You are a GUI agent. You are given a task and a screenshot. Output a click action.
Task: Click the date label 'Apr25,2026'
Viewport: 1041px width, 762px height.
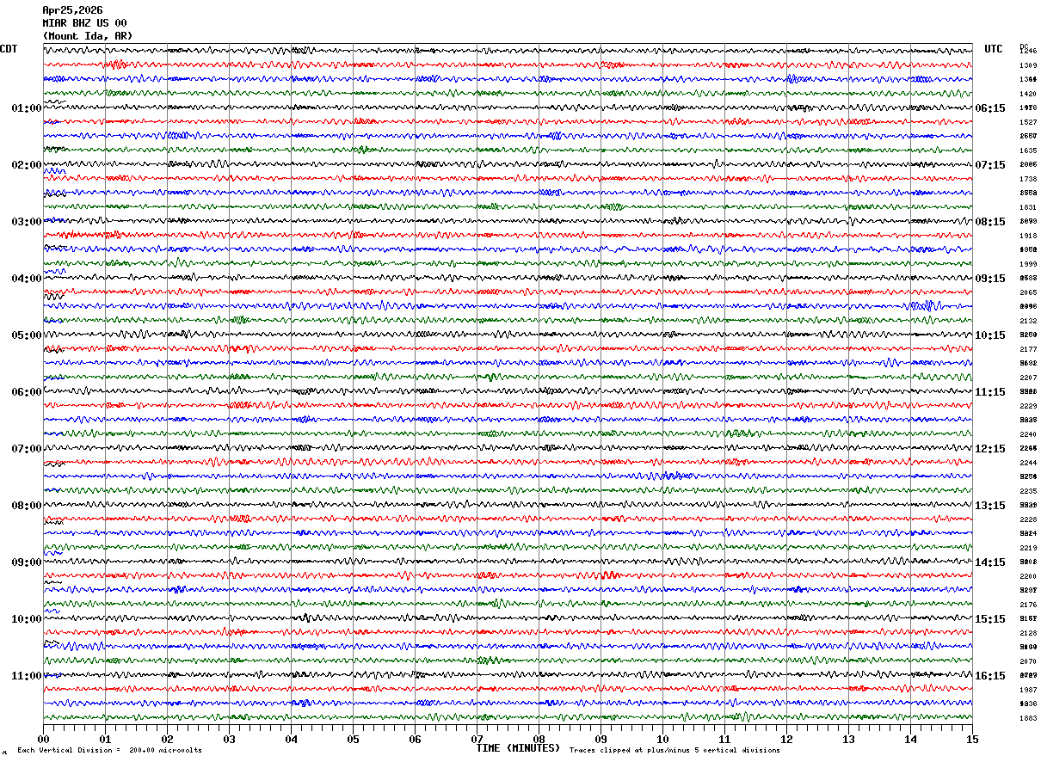[x=72, y=10]
